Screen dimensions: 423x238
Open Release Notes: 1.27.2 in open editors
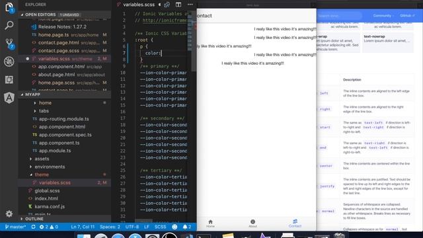[x=62, y=26]
